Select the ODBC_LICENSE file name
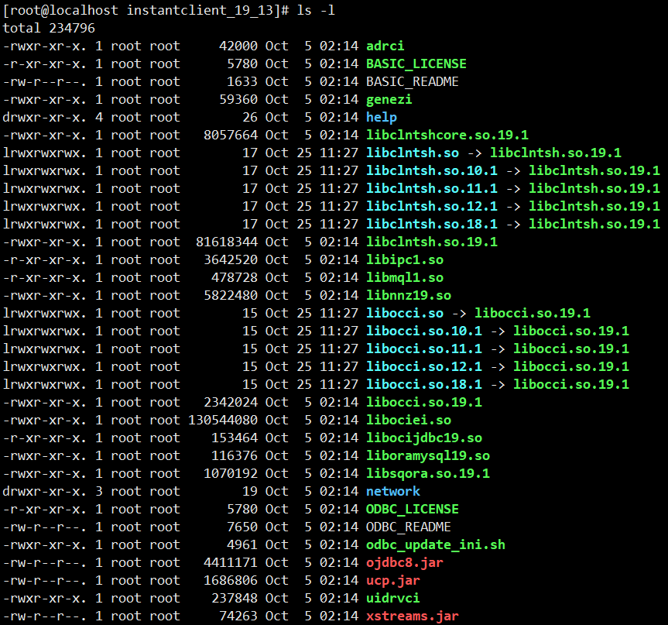Image resolution: width=668 pixels, height=625 pixels. (413, 509)
